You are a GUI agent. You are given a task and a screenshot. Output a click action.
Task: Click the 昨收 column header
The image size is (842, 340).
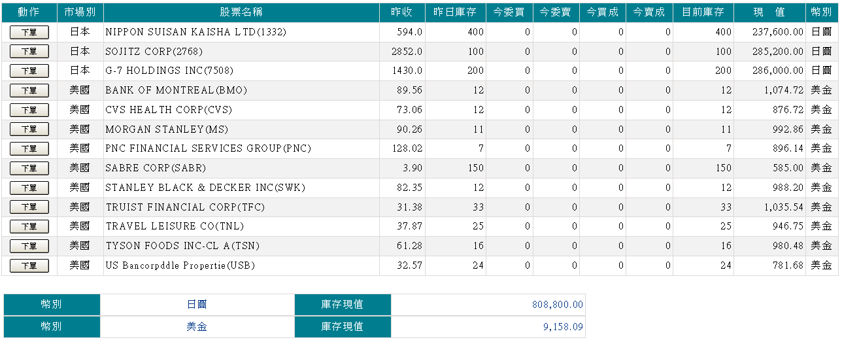(x=402, y=12)
